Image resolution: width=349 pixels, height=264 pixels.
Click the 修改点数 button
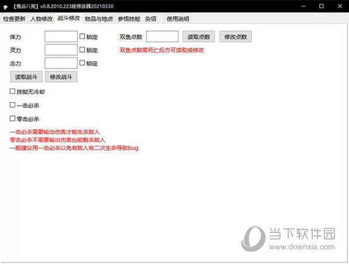click(235, 37)
